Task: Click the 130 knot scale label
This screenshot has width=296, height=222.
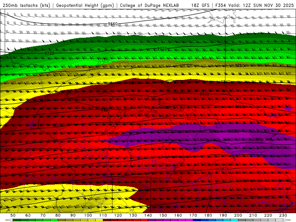Action: [x=133, y=215]
